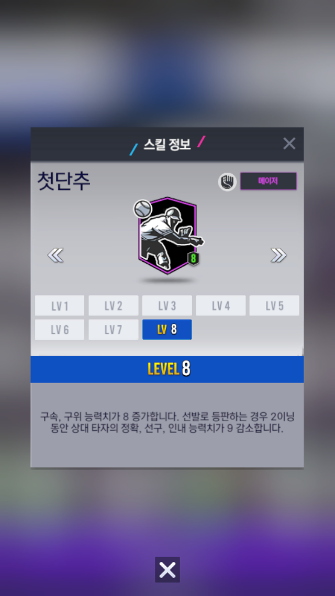
Task: Select the LV 1 tab
Action: click(60, 305)
